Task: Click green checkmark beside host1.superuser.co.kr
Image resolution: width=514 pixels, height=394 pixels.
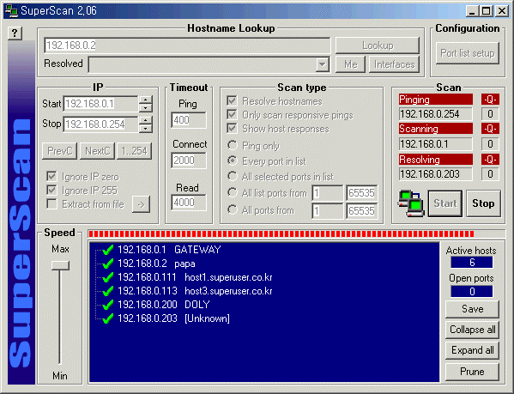Action: click(107, 277)
